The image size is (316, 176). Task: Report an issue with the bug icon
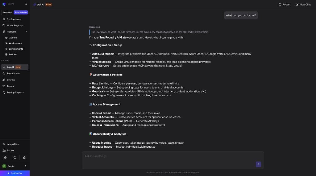pos(24,158)
